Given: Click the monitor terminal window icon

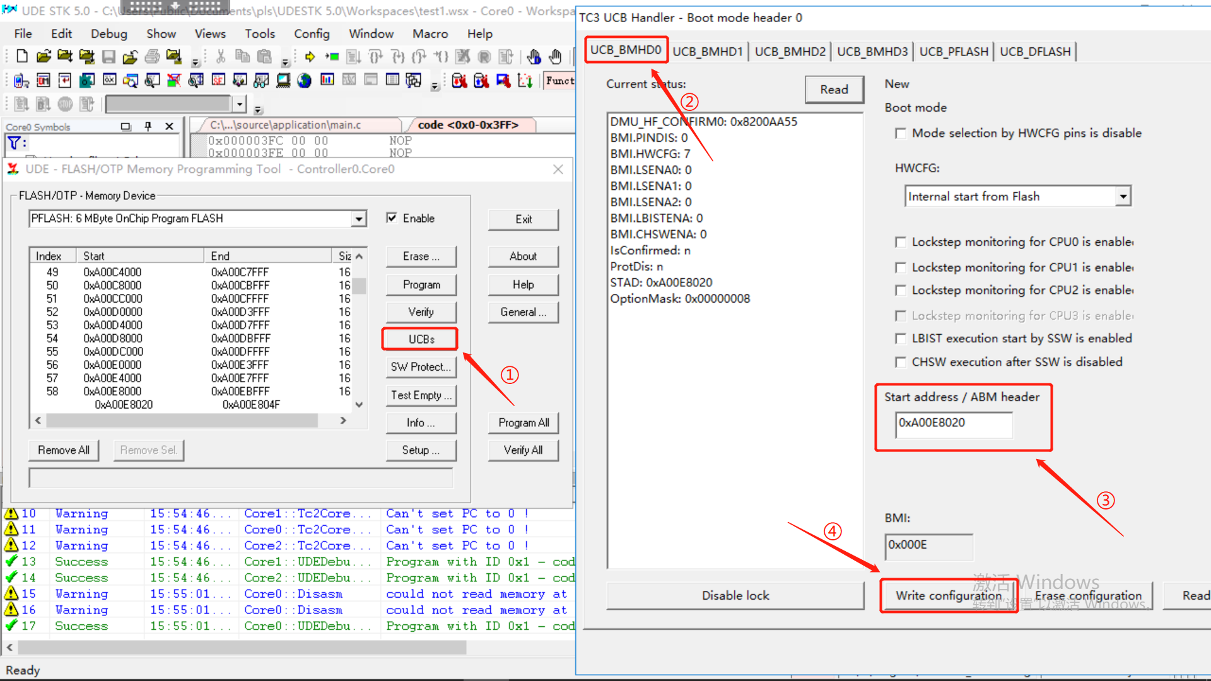Looking at the screenshot, I should pos(283,81).
